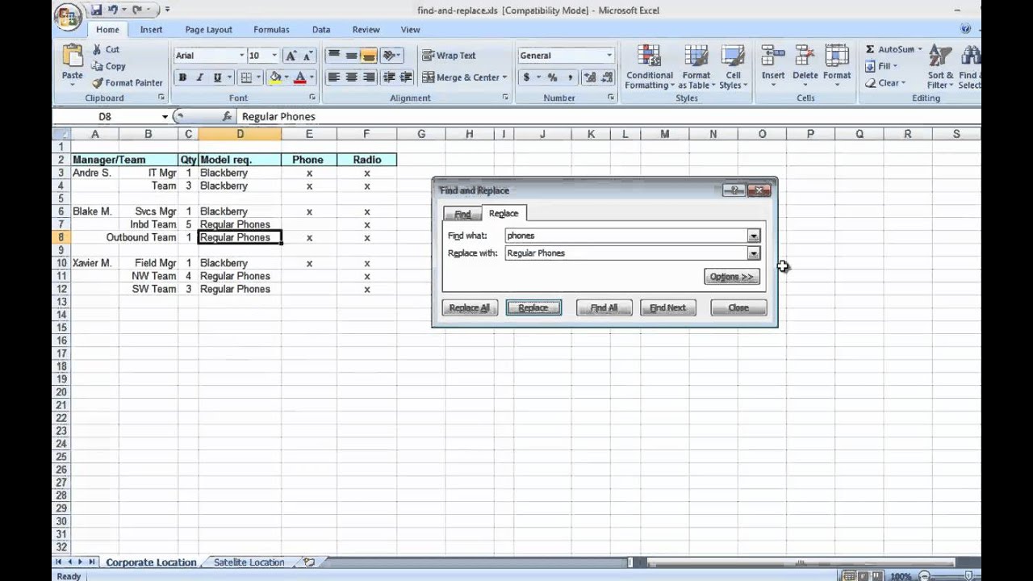This screenshot has width=1033, height=581.
Task: Click the Insert Worksheet tab icon
Action: point(308,562)
